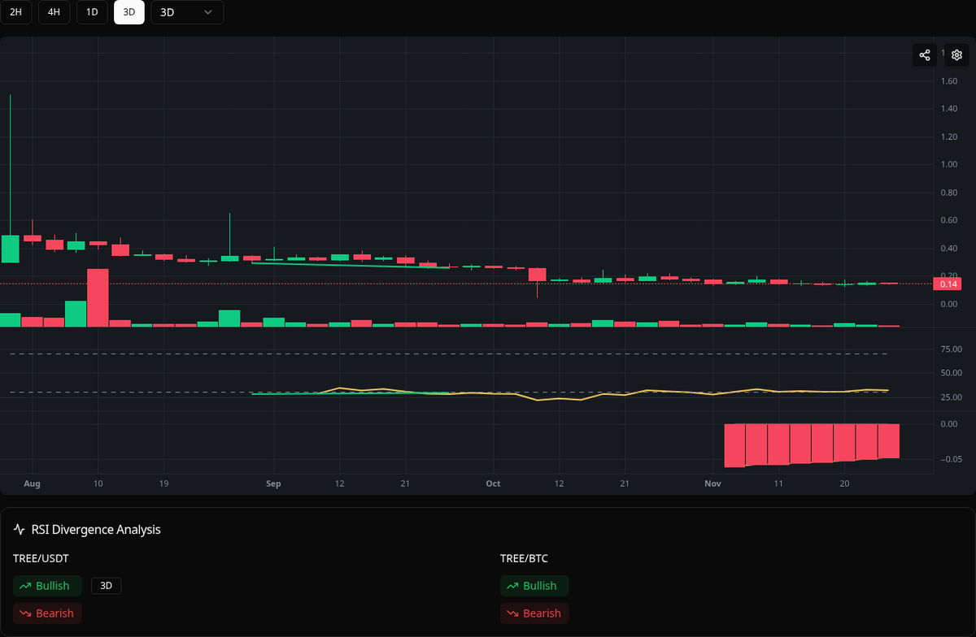Click the red 0.14 current price label

pyautogui.click(x=949, y=284)
